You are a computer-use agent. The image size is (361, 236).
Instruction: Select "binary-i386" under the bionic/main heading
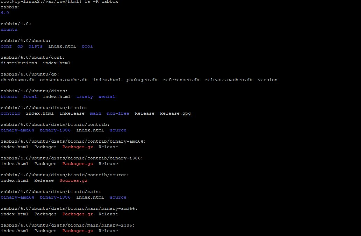tap(55, 198)
